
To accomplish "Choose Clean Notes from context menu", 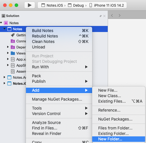I will pyautogui.click(x=59, y=42).
